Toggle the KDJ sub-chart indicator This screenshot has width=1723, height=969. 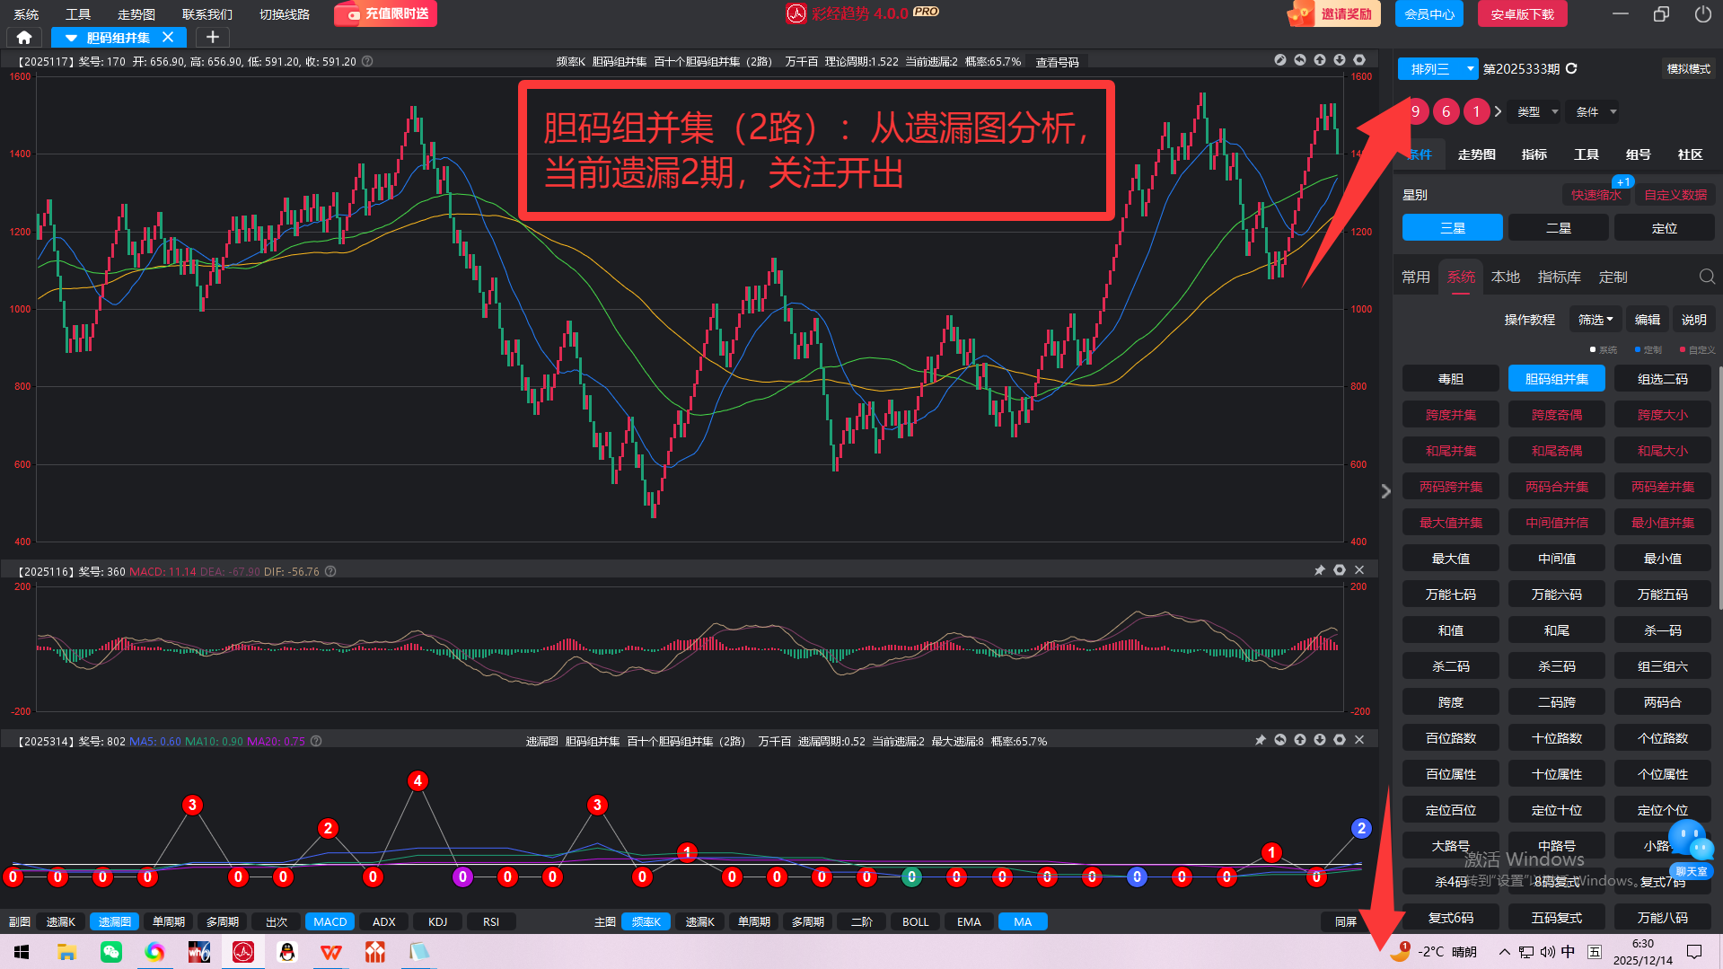(437, 921)
